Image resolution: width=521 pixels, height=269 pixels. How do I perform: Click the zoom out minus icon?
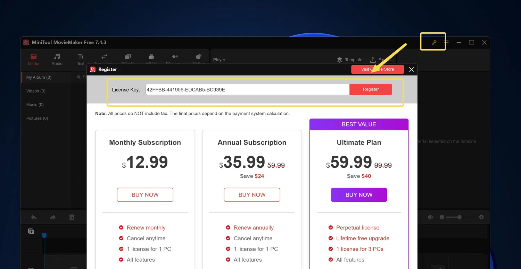(442, 217)
